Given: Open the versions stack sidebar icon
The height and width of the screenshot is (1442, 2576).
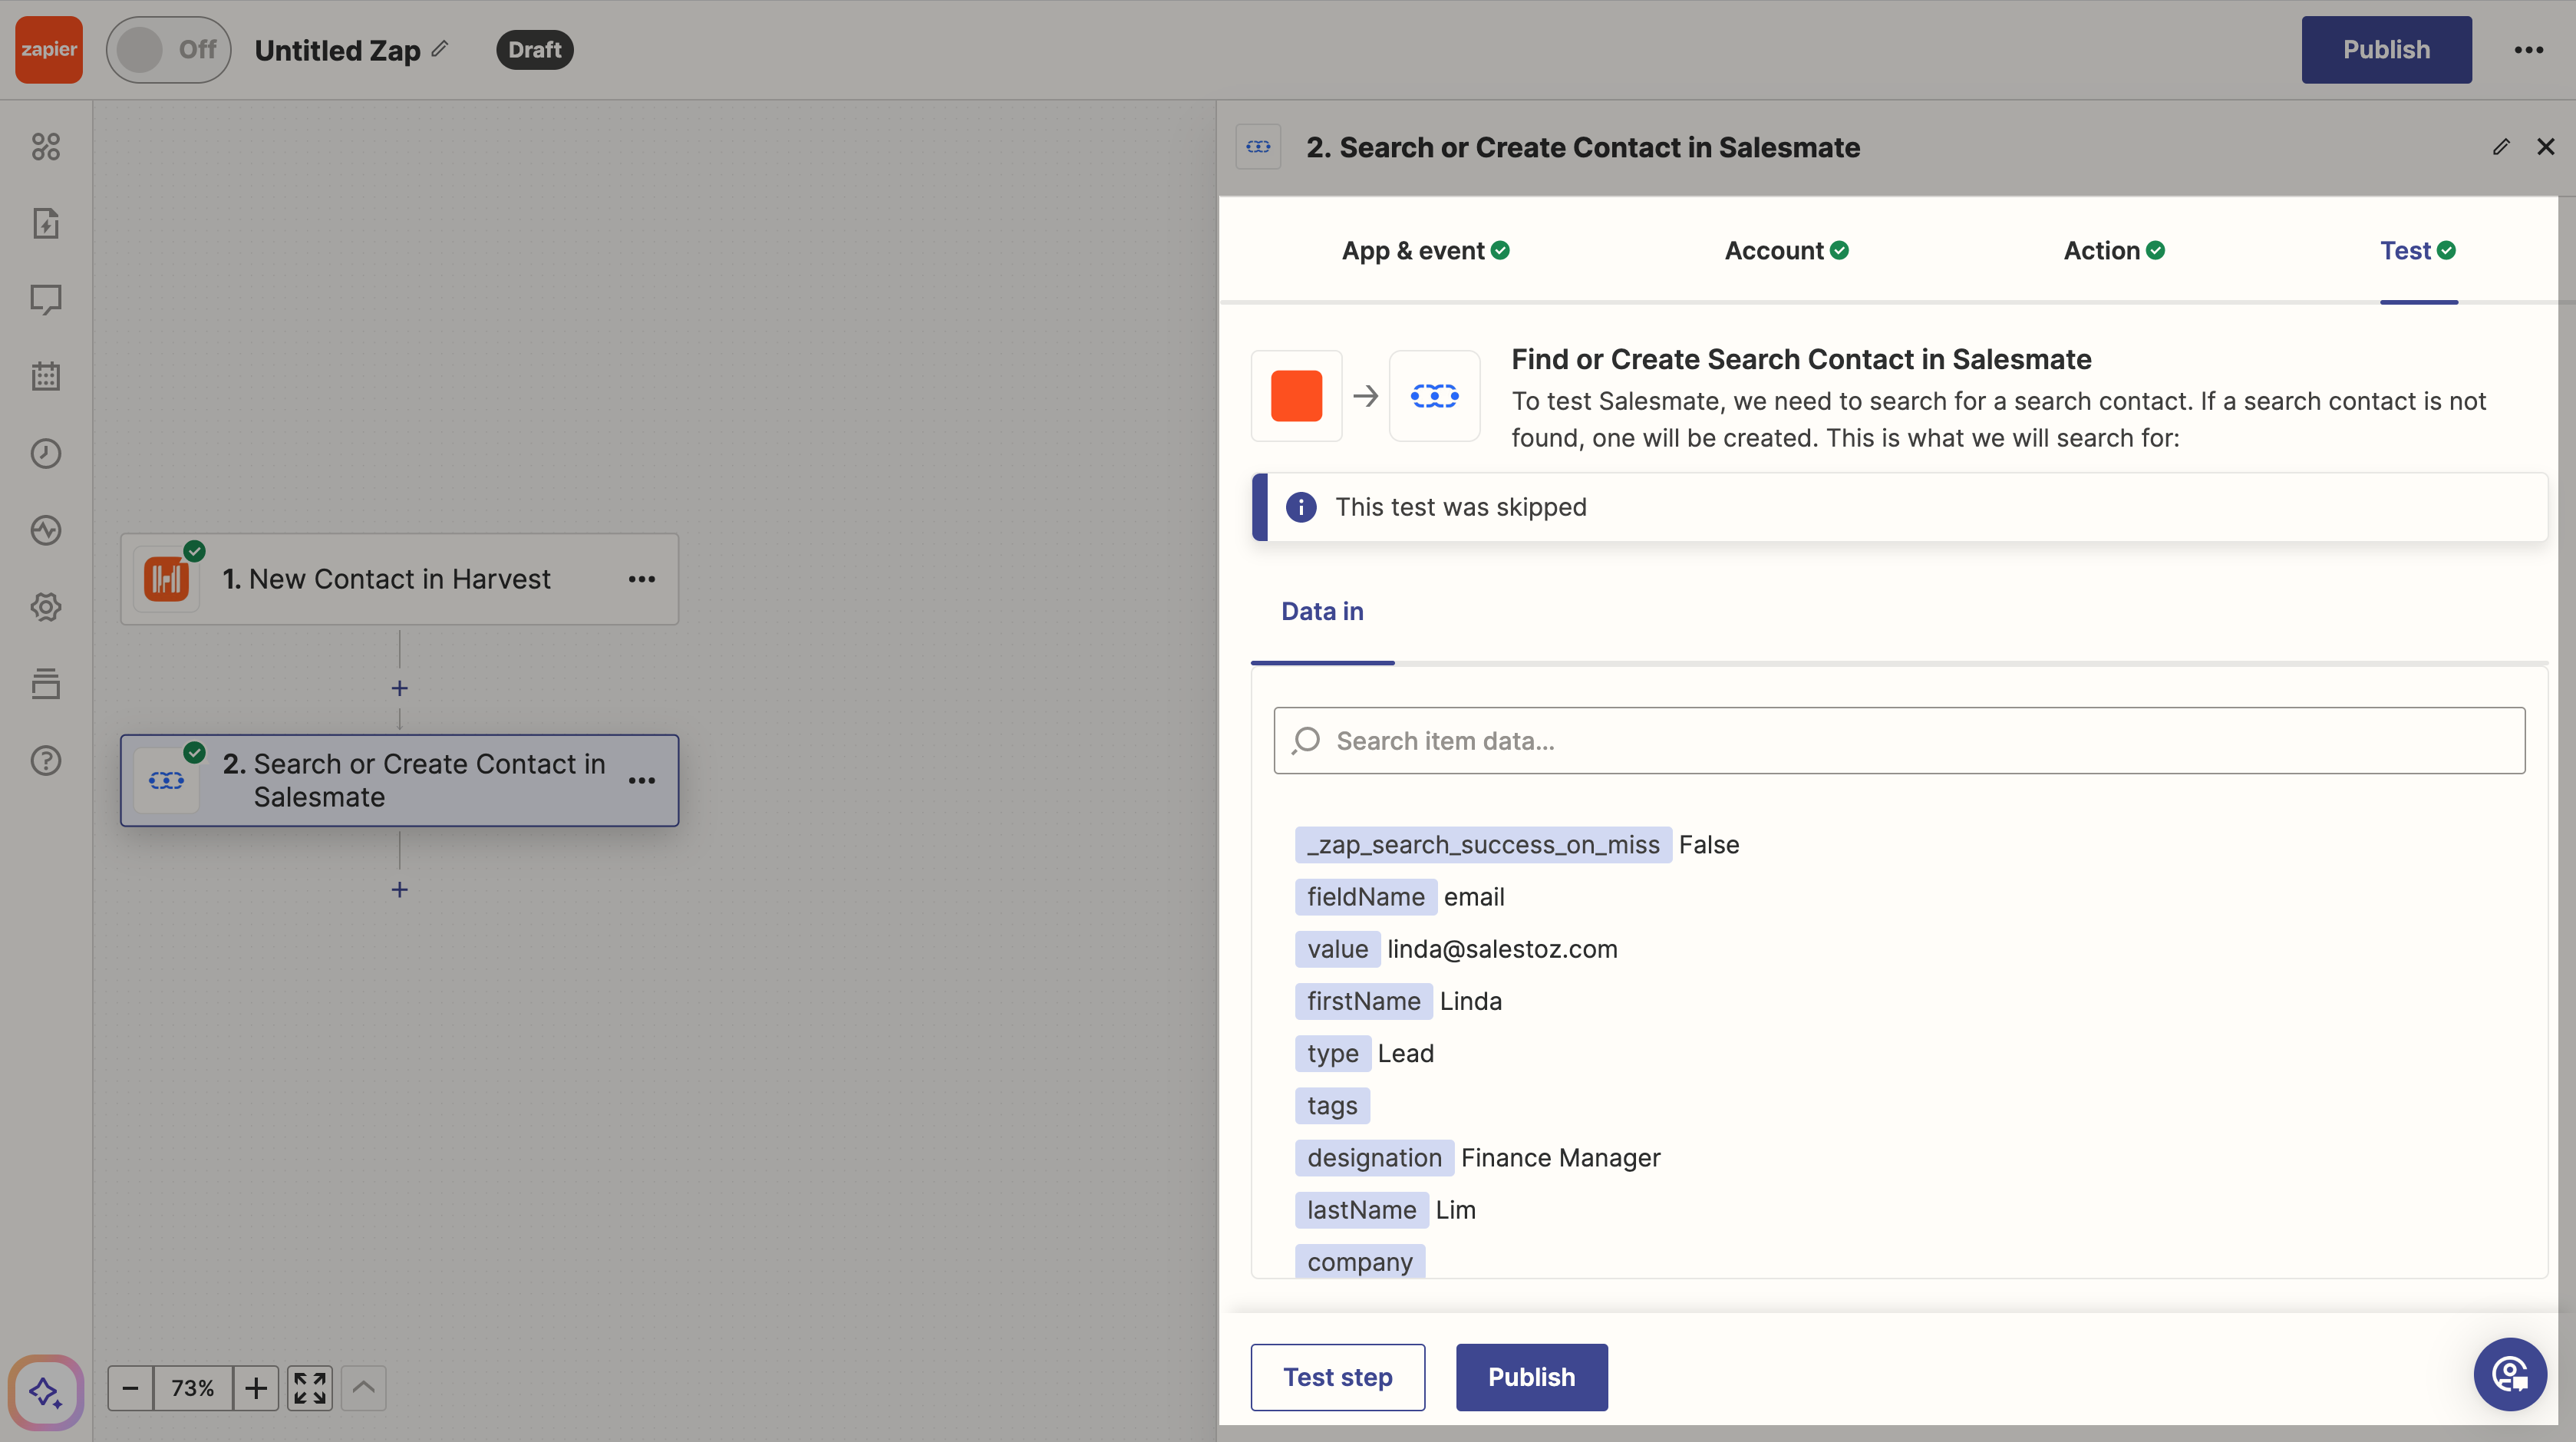Looking at the screenshot, I should 46,684.
